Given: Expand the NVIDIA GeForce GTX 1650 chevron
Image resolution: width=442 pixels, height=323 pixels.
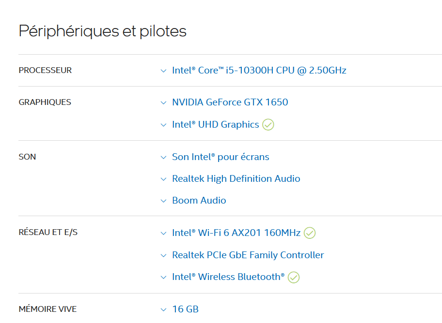Looking at the screenshot, I should tap(163, 103).
